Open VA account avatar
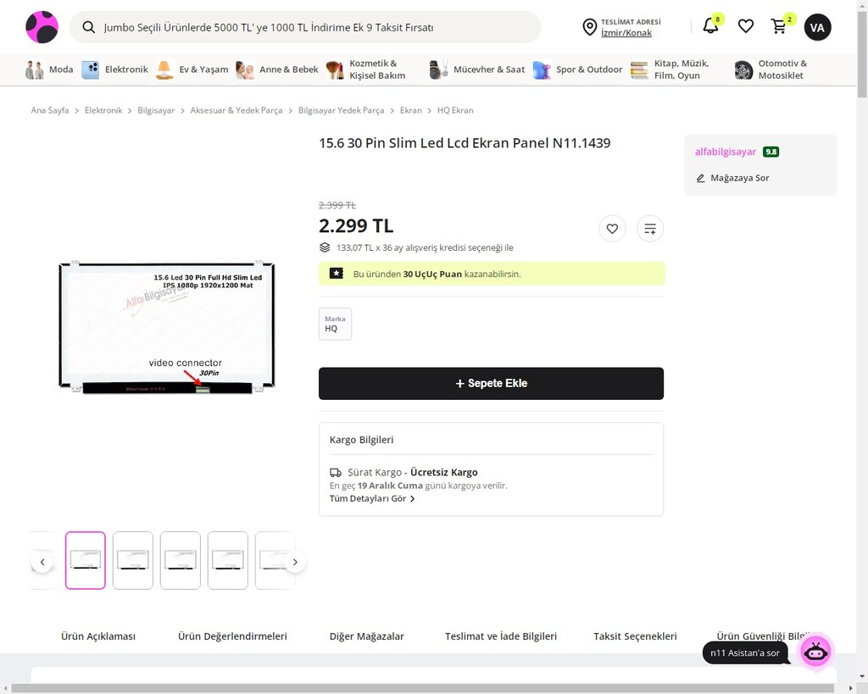Screen dimensions: 868x694 click(818, 27)
